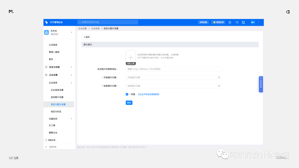
Task: Collapse the 企业设置 menu arrow
Action: coord(71,75)
